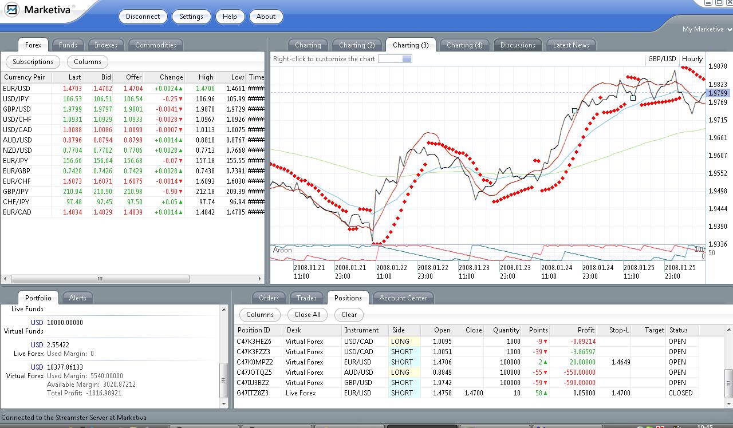Open the Settings dialog
Screen dimensions: 733x428
(191, 17)
